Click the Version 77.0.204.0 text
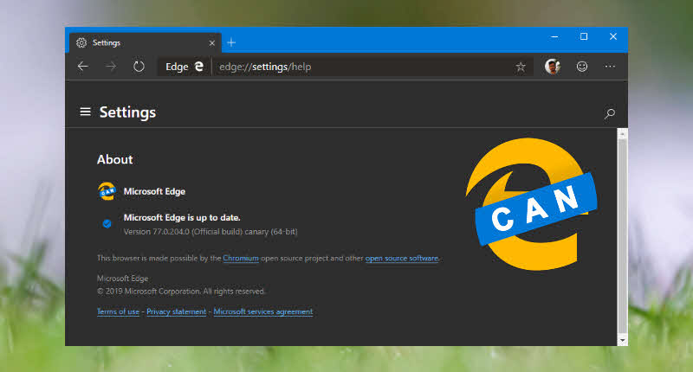This screenshot has width=693, height=372. click(x=210, y=232)
